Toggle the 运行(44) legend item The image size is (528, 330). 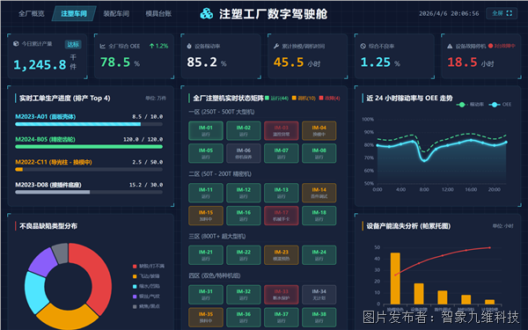[x=276, y=98]
